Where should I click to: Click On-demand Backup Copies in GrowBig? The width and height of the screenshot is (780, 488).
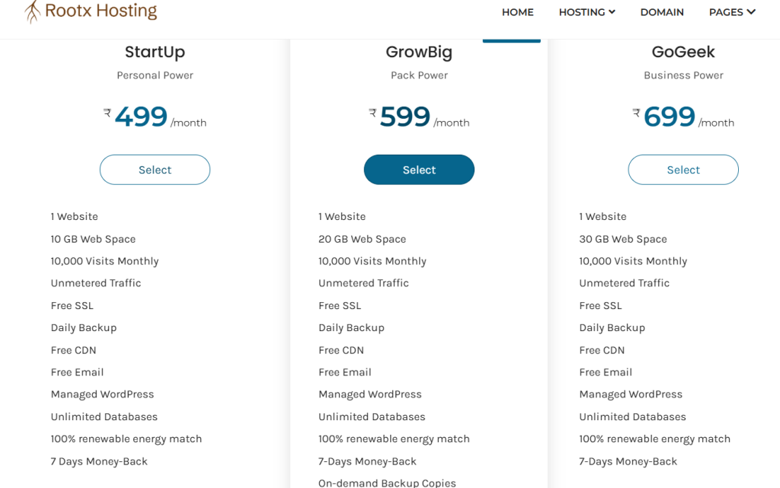(387, 483)
